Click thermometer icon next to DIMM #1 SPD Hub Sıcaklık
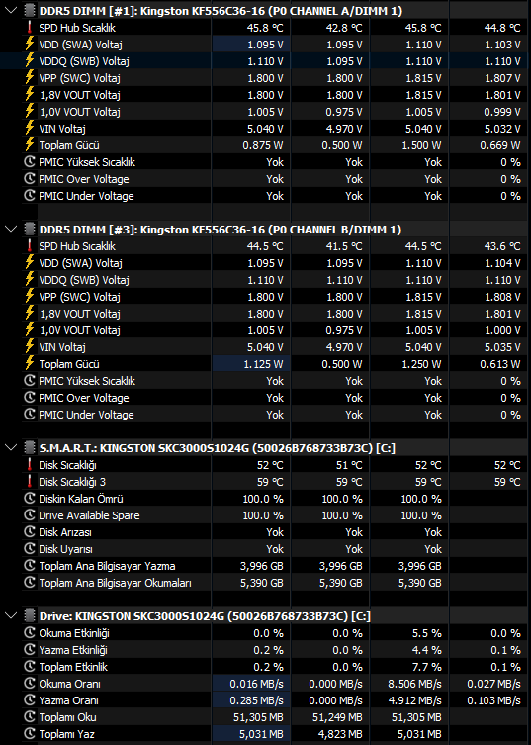 30,27
